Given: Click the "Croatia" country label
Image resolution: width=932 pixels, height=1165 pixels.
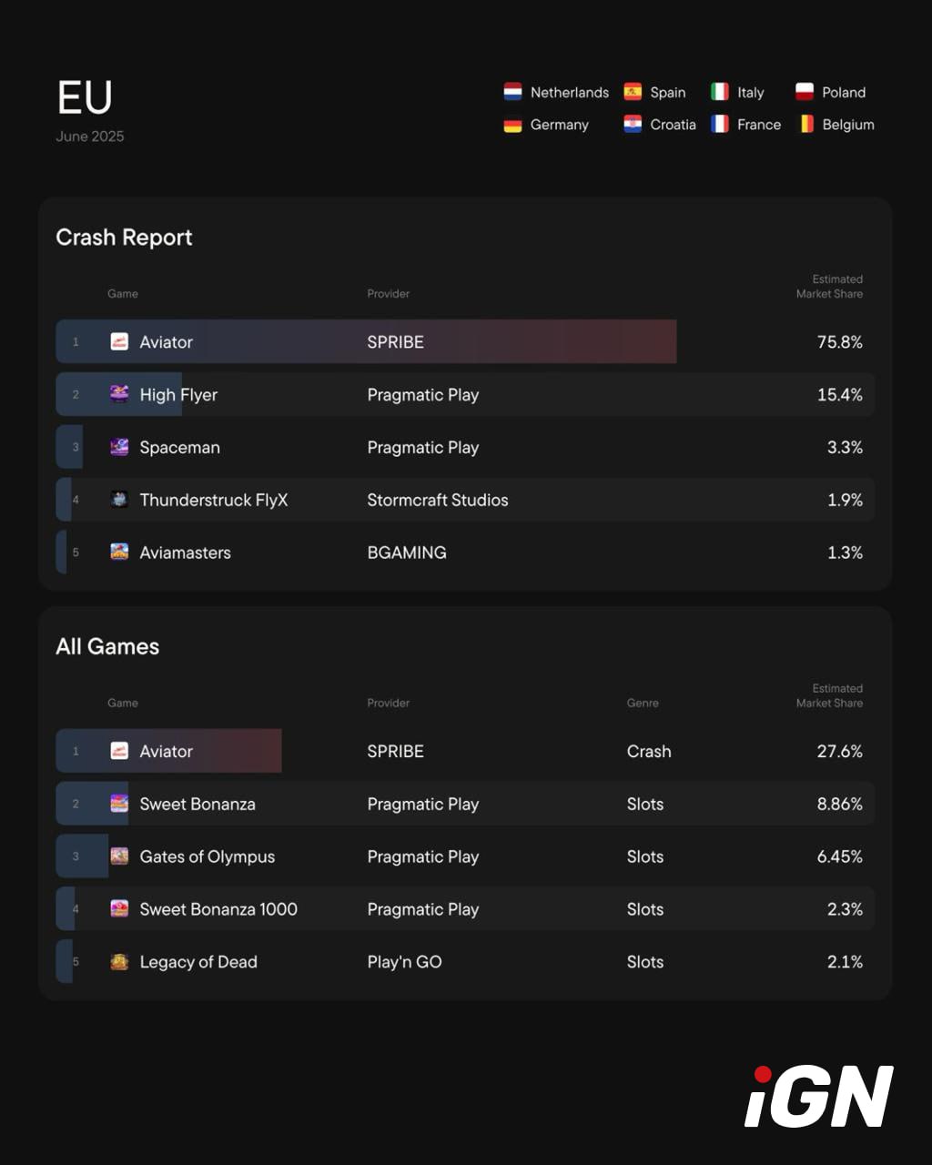Looking at the screenshot, I should [674, 125].
